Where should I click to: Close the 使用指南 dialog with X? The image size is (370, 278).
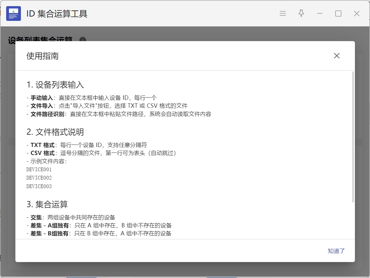(337, 56)
